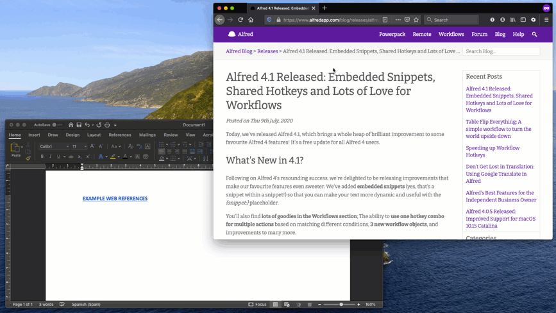
Task: Click the Word Home icon in title bar
Action: click(x=71, y=125)
